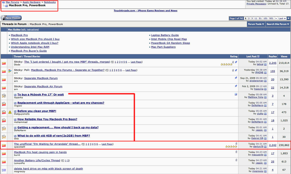The height and width of the screenshot is (174, 291).
Task: Click go-to-last-post icon next to airplaneman
Action: (x=265, y=81)
